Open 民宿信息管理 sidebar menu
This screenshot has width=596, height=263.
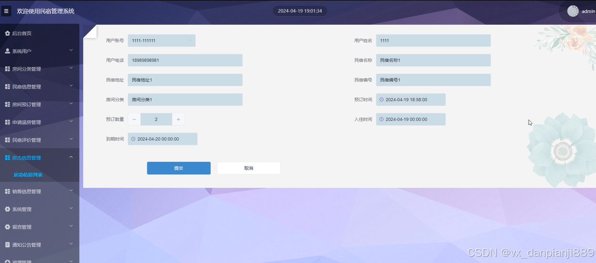click(x=40, y=87)
